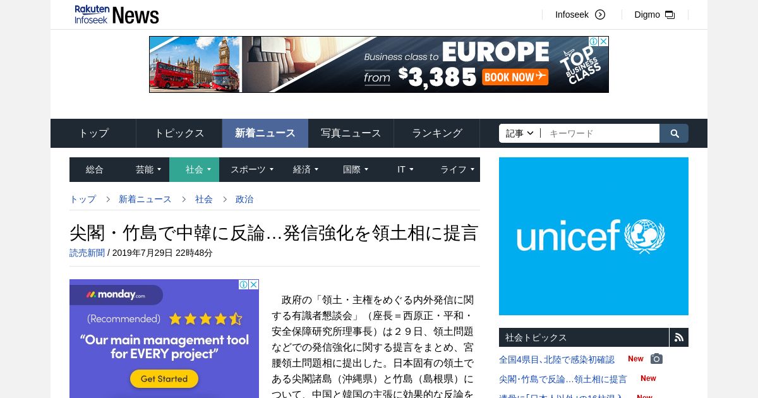Select the 総合 category
The image size is (758, 398).
(95, 169)
